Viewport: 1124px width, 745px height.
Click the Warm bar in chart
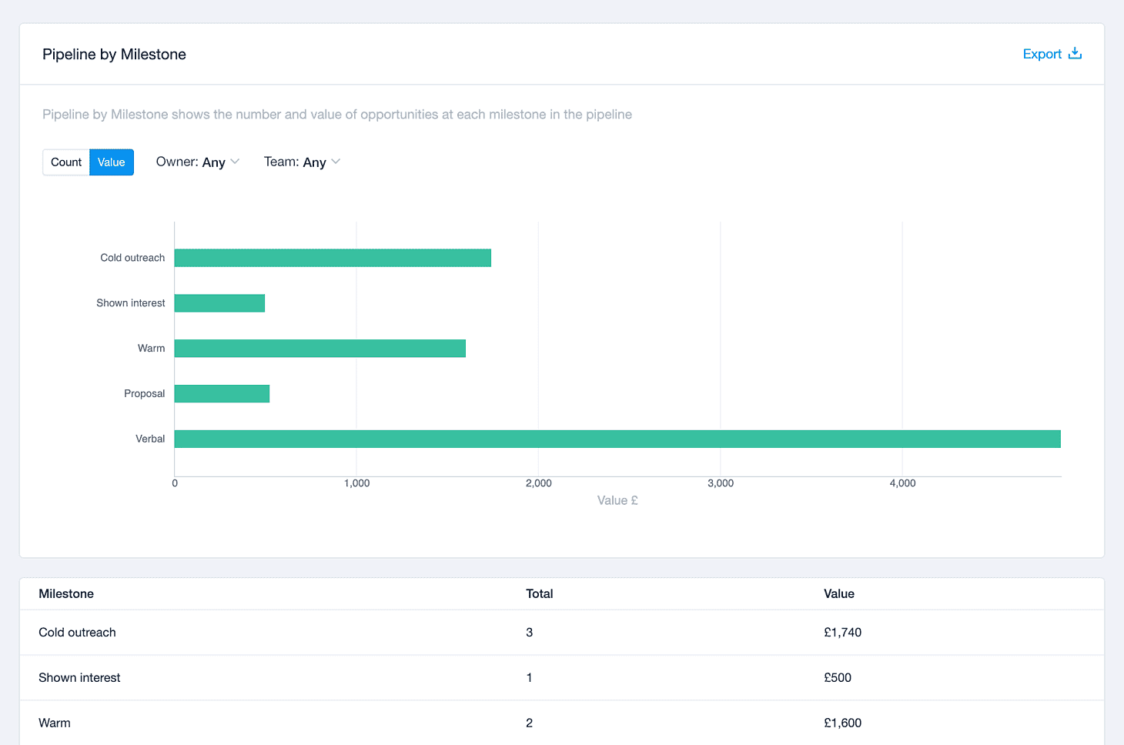point(320,349)
